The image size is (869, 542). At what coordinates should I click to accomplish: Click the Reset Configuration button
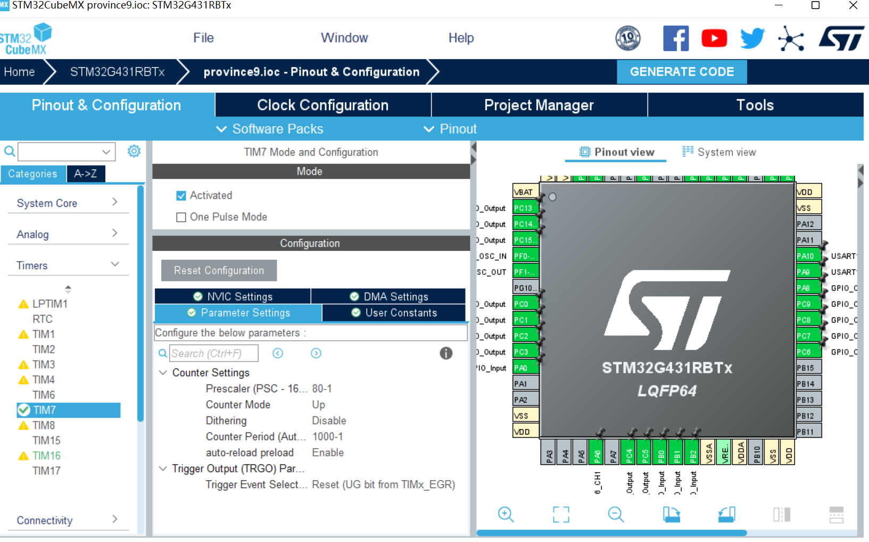tap(219, 270)
